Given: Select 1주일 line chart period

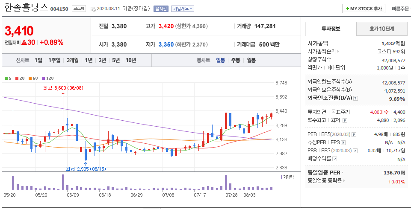Looking at the screenshot, I should click(54, 60).
